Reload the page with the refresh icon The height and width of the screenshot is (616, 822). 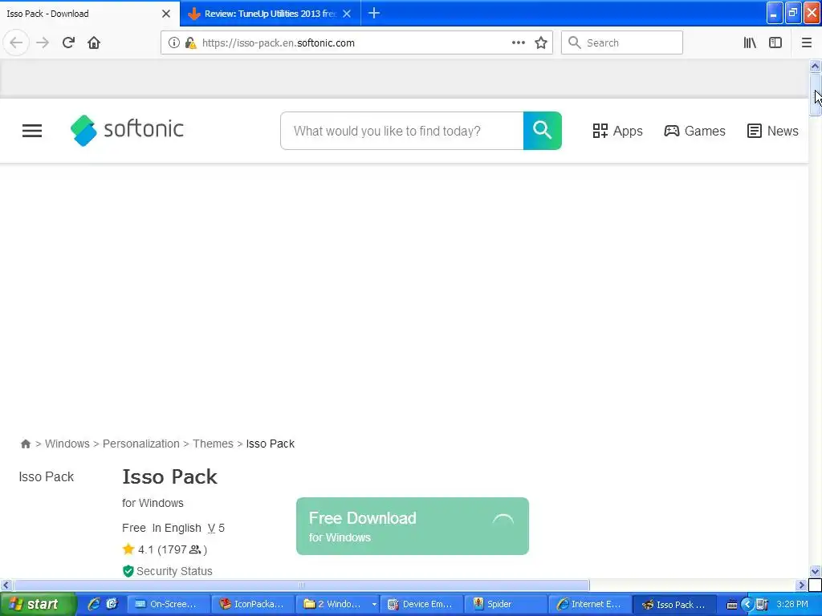coord(68,43)
